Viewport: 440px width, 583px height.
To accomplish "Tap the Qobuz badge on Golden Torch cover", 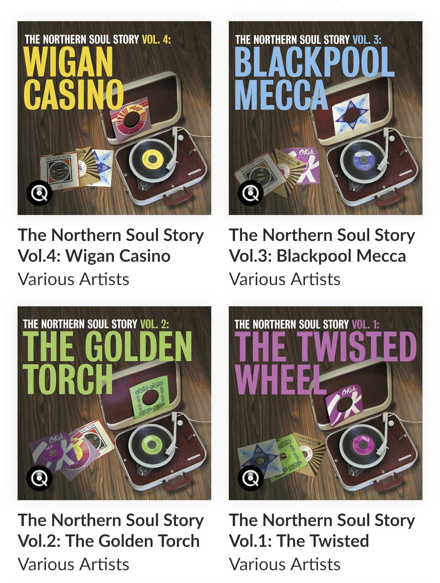I will coord(39,478).
